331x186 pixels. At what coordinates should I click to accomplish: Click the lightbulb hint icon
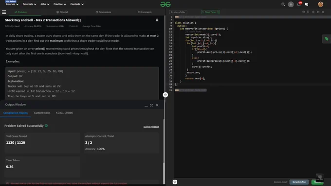[175, 182]
